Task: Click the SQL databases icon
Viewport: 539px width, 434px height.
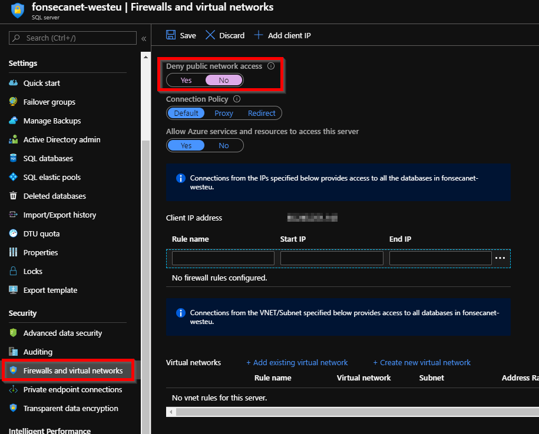Action: click(13, 158)
